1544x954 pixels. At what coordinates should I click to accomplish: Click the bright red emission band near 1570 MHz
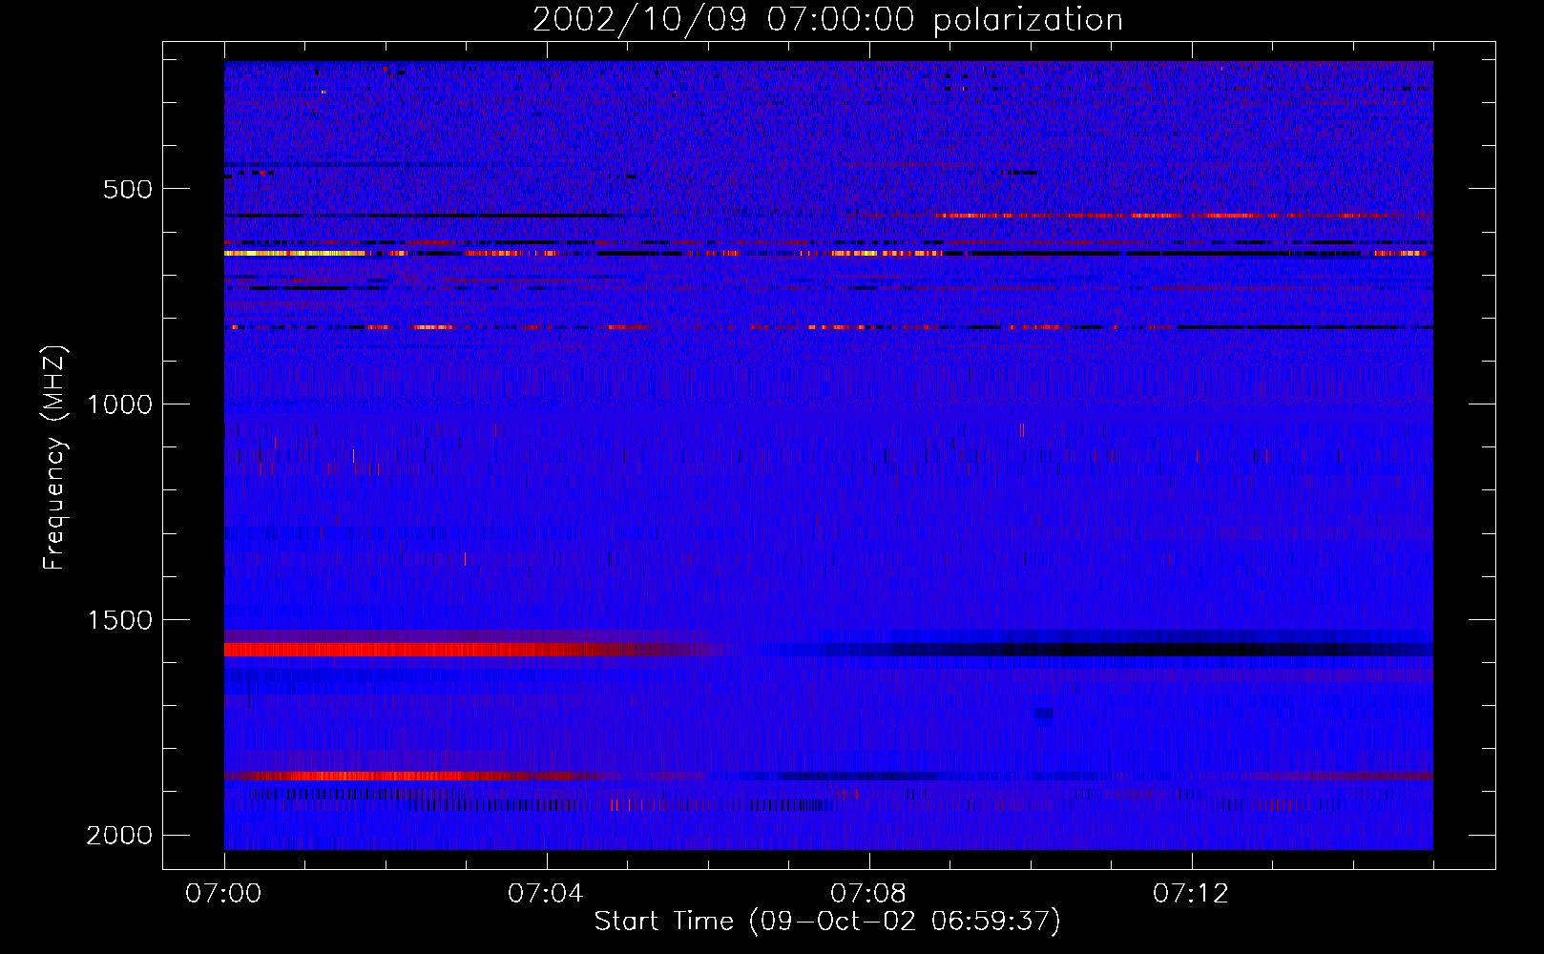coord(429,650)
